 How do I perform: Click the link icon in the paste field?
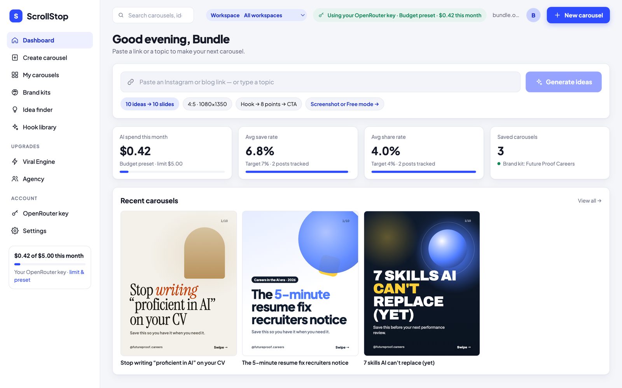click(131, 82)
